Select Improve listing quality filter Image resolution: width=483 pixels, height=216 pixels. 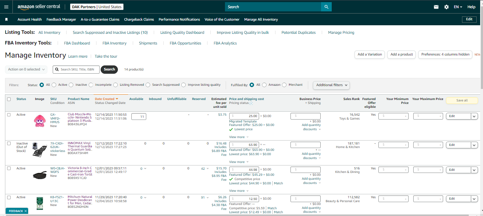pos(184,85)
